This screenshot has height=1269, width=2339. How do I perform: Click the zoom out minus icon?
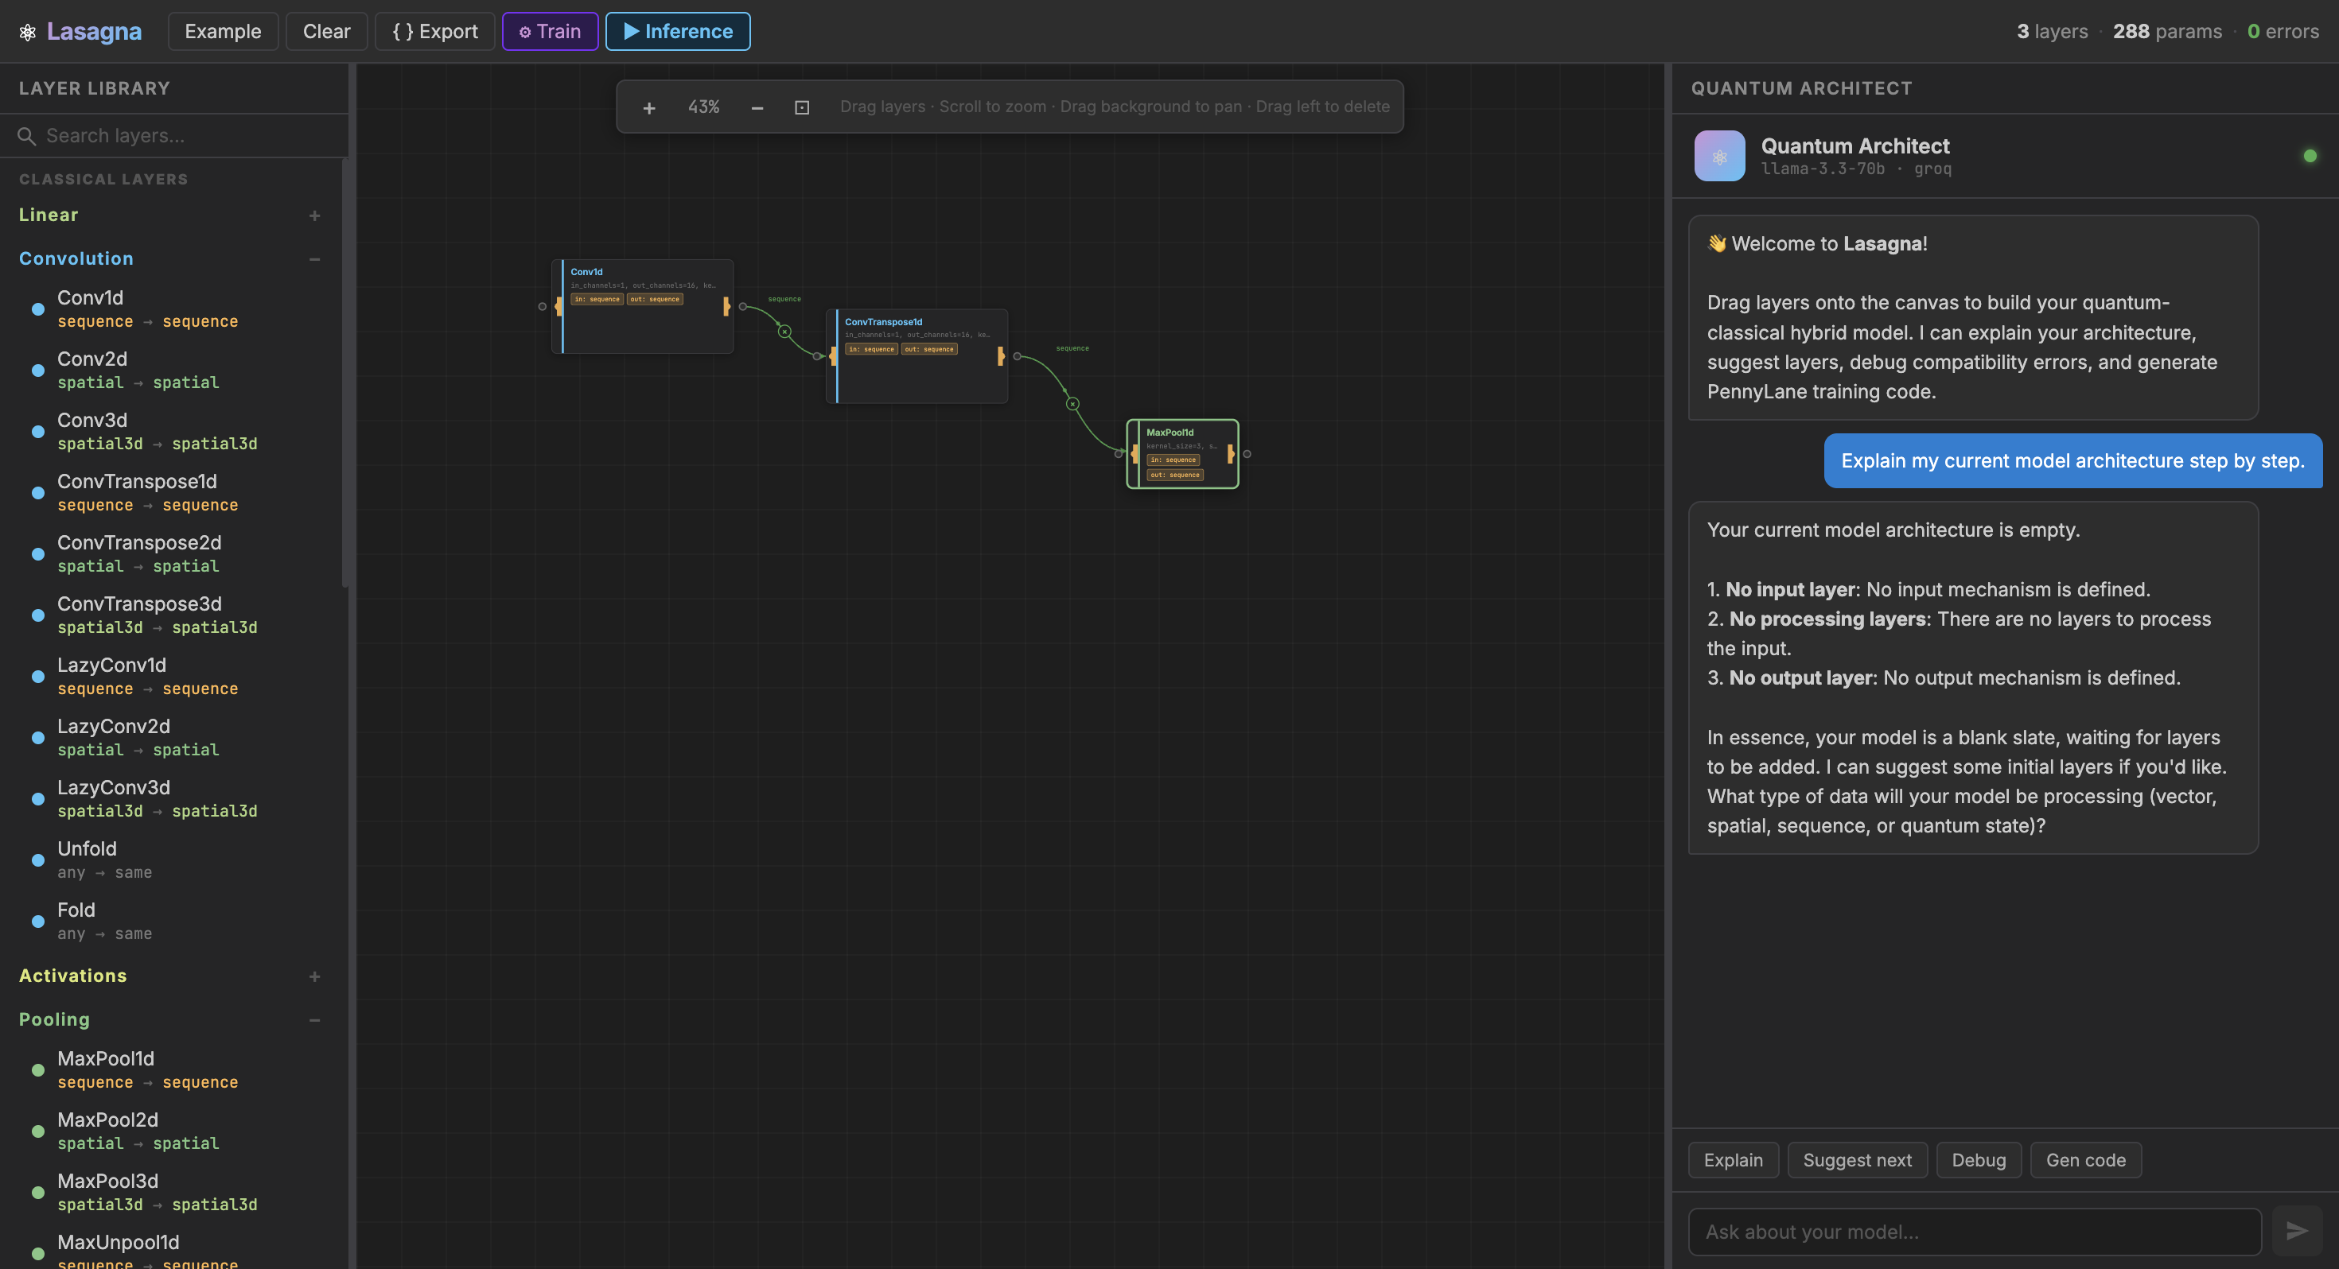pyautogui.click(x=757, y=108)
